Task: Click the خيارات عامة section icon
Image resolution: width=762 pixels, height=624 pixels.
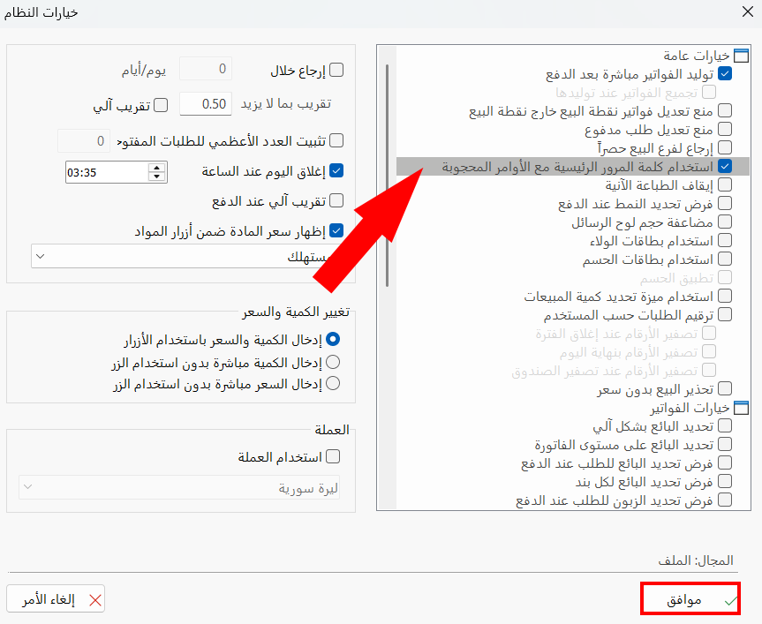Action: point(740,55)
